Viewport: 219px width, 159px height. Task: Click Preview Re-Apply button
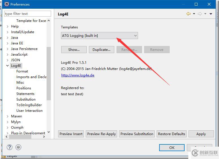(x=101, y=134)
